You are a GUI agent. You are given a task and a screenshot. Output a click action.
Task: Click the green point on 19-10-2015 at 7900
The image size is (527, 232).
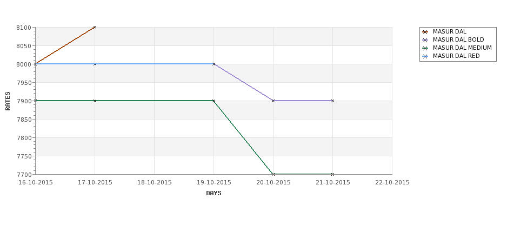coord(214,101)
